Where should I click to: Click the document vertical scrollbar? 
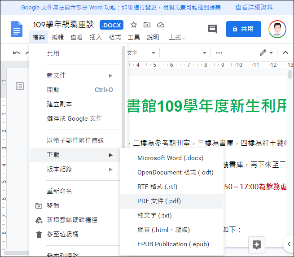coord(290,74)
